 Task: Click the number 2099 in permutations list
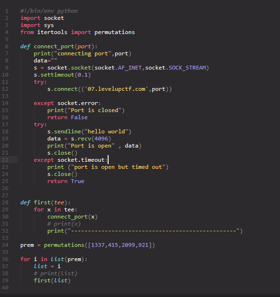coord(128,245)
